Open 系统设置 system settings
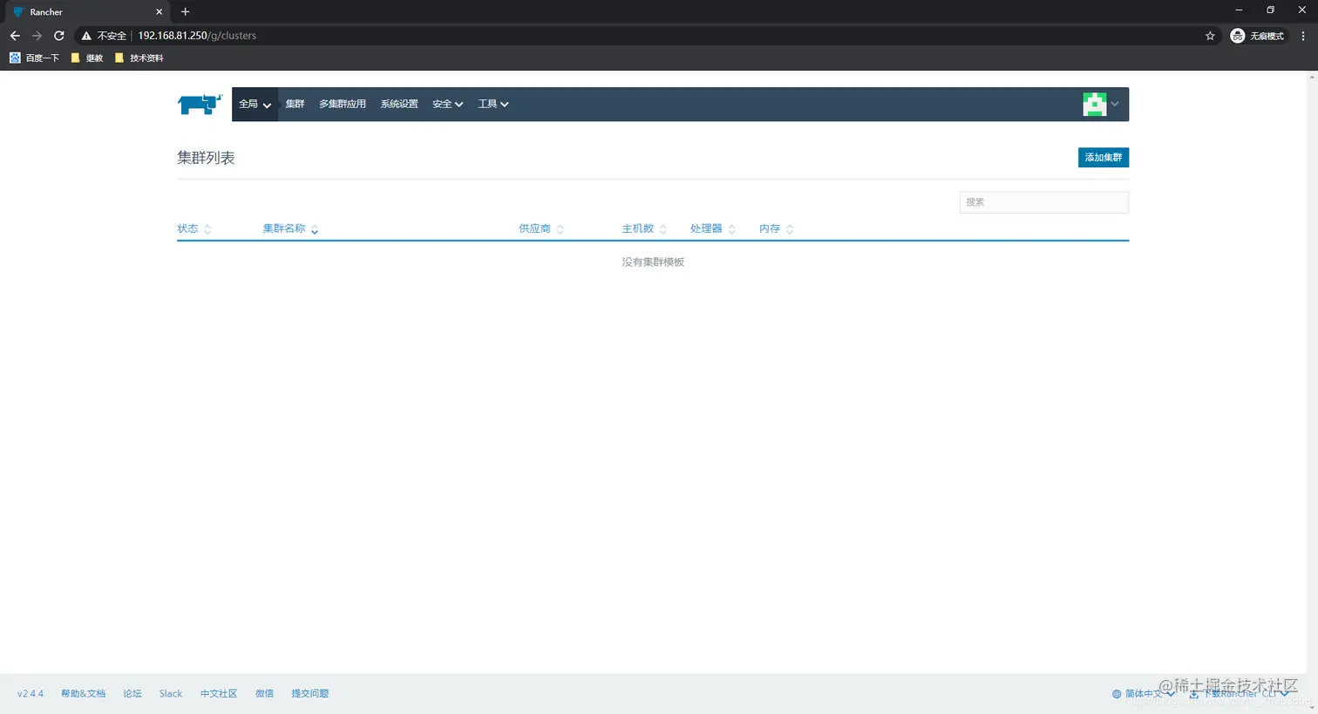The width and height of the screenshot is (1318, 714). 399,104
